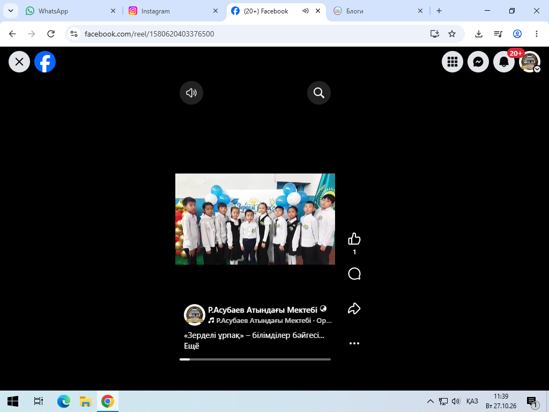Open Facebook home via the blue logo
Image resolution: width=549 pixels, height=412 pixels.
pos(45,62)
